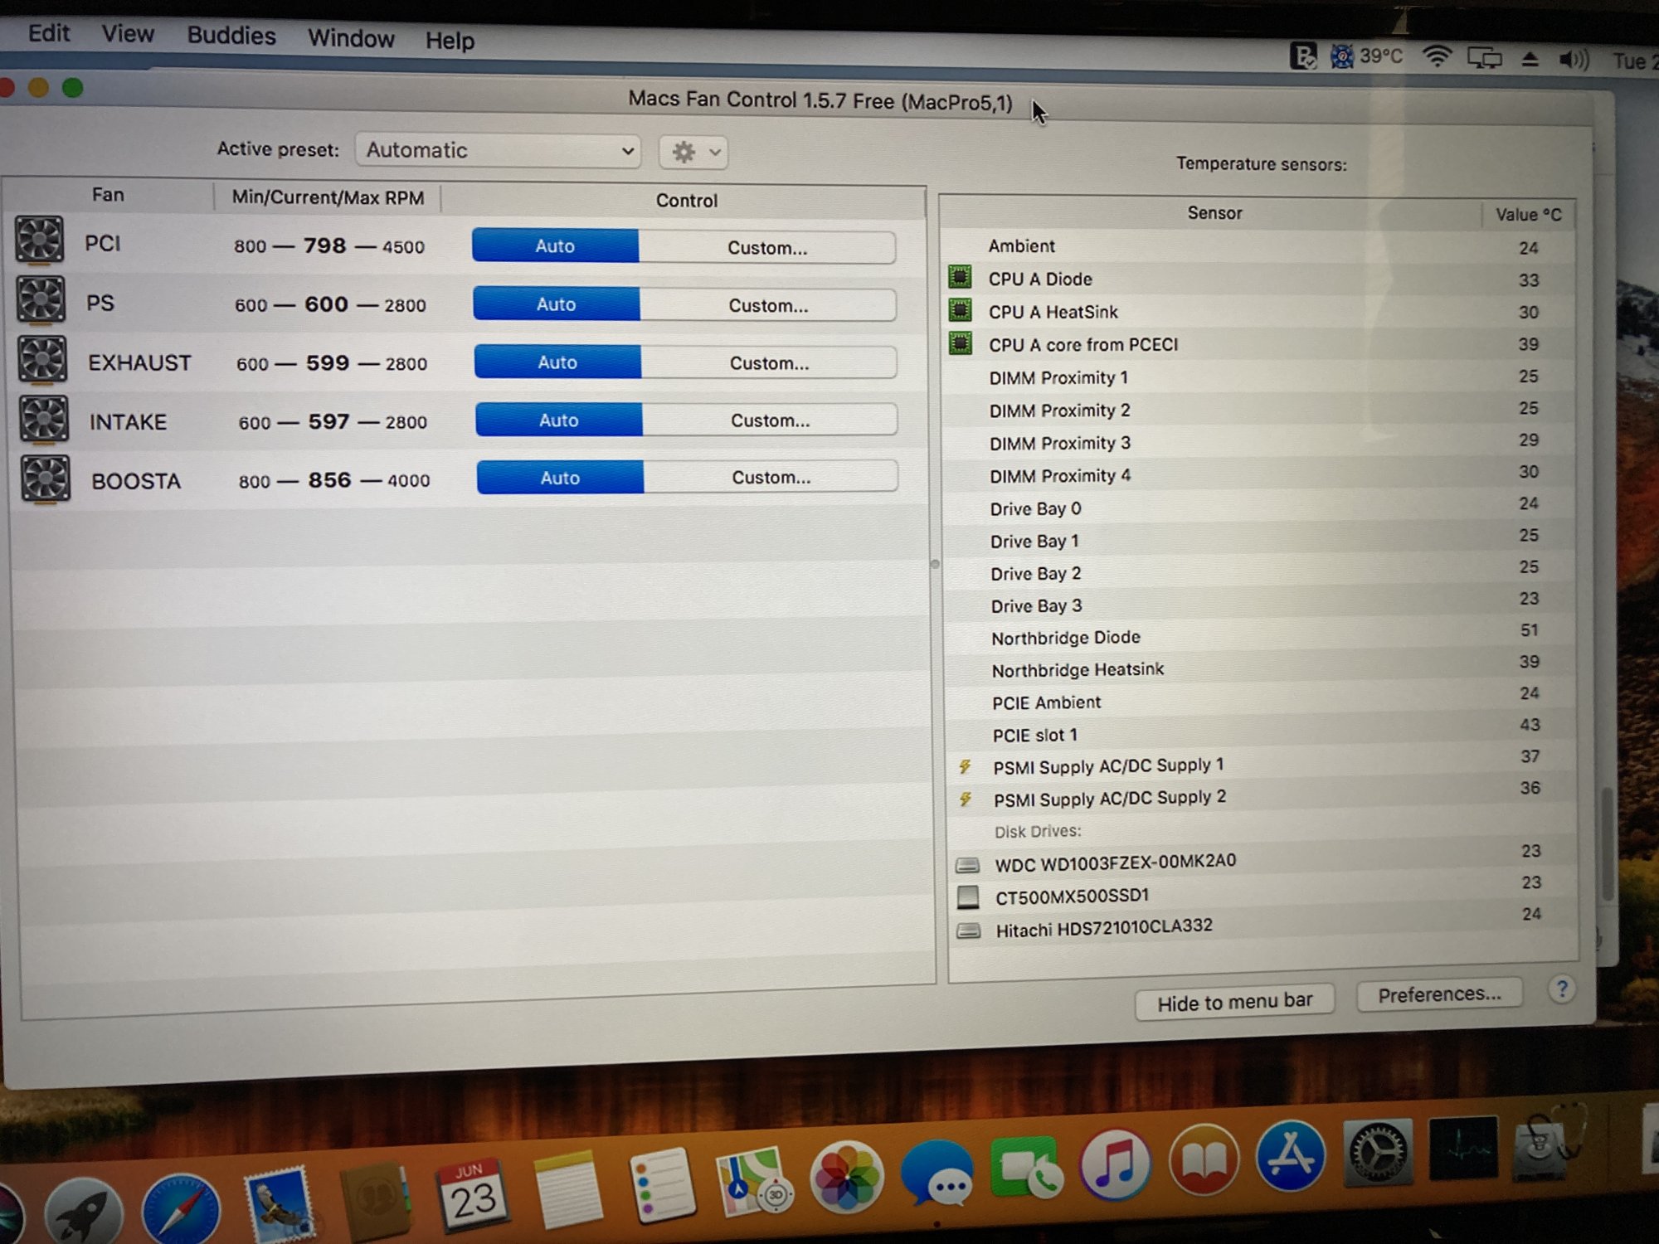The height and width of the screenshot is (1244, 1659).
Task: Open System Preferences from the Dock
Action: (x=1378, y=1153)
